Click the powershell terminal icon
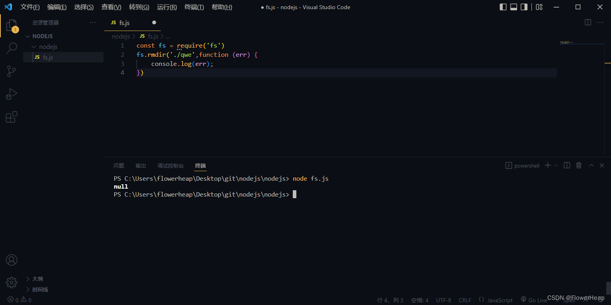The image size is (611, 305). (508, 166)
